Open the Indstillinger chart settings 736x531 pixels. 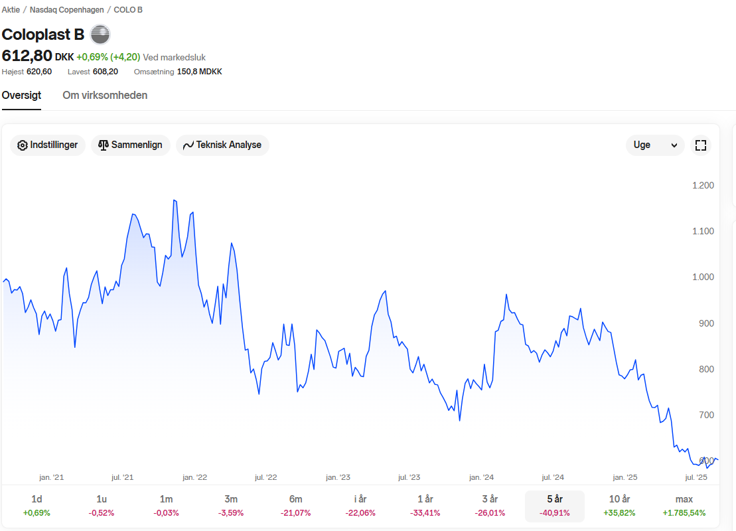coord(47,145)
